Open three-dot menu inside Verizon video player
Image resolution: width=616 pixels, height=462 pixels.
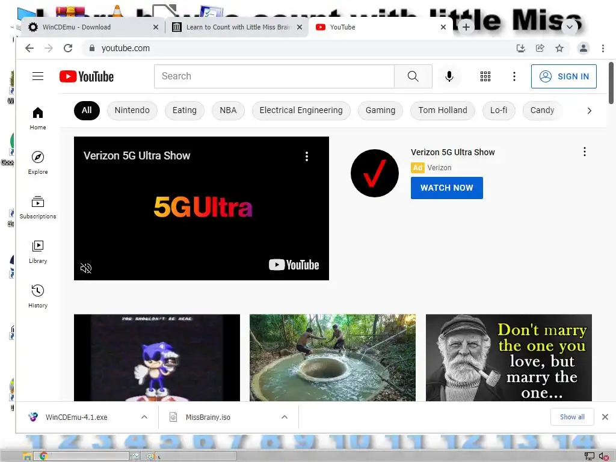click(x=307, y=156)
